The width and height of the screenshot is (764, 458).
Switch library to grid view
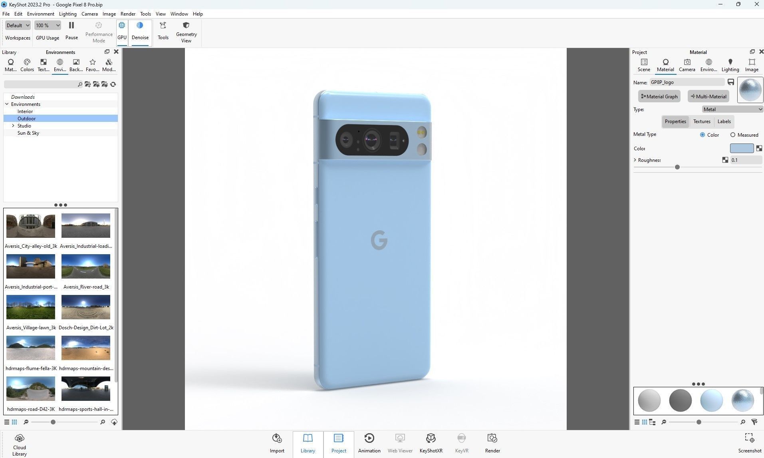pos(14,422)
